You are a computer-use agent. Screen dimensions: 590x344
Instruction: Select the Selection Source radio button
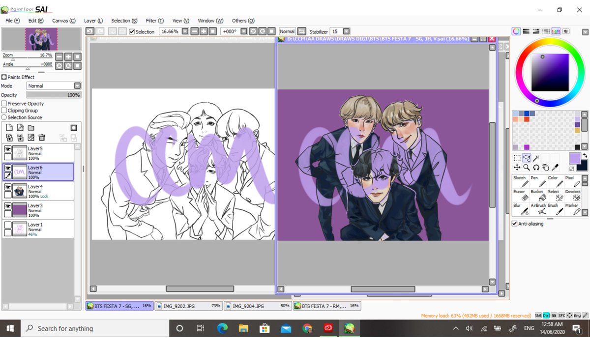point(4,117)
